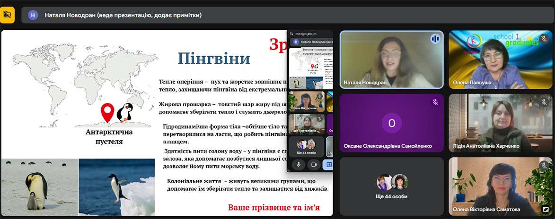Click the picture-in-picture icon on Олена Саматова's tile
555x219 pixels.
point(546,209)
